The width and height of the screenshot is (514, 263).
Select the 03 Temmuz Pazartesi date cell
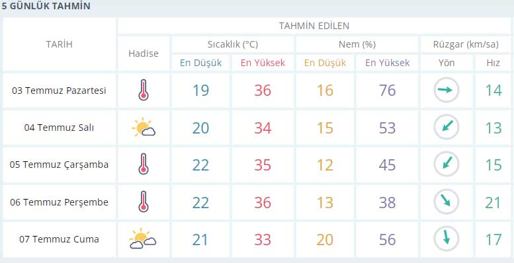(60, 91)
